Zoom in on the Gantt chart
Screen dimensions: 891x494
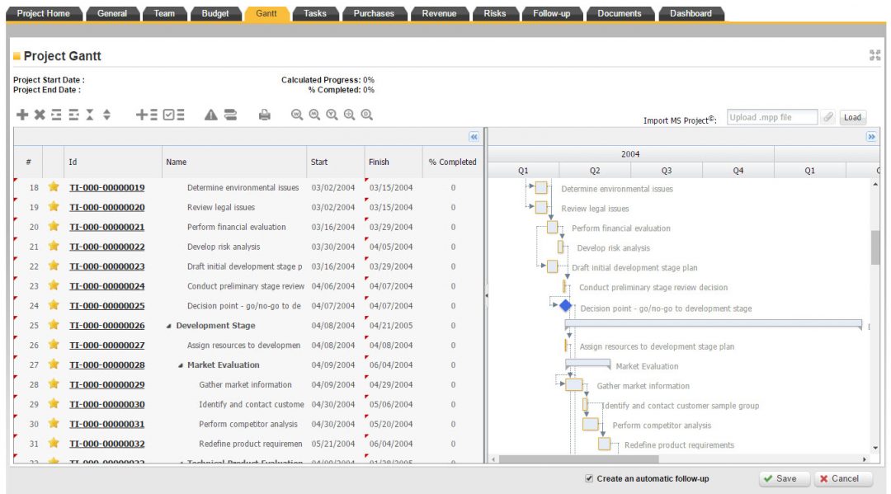(x=349, y=114)
